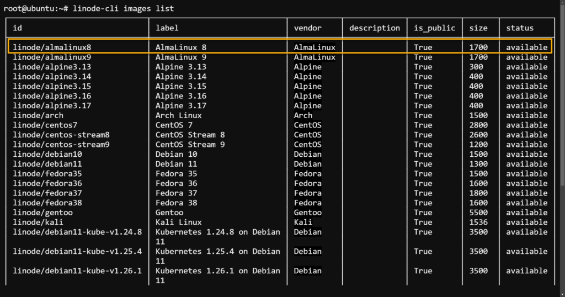Screen dimensions: 565x297
Task: Select the linode/almalinux8 image id
Action: 52,47
